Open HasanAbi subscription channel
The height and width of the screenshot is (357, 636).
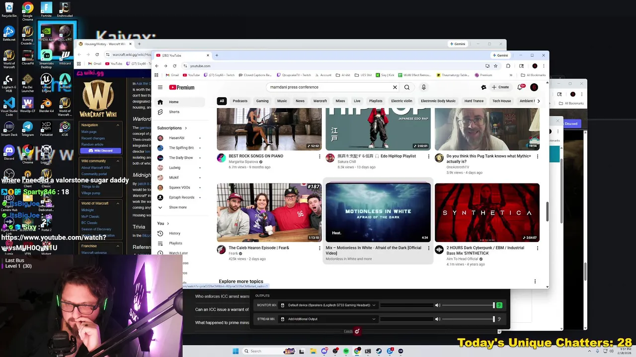(x=176, y=138)
